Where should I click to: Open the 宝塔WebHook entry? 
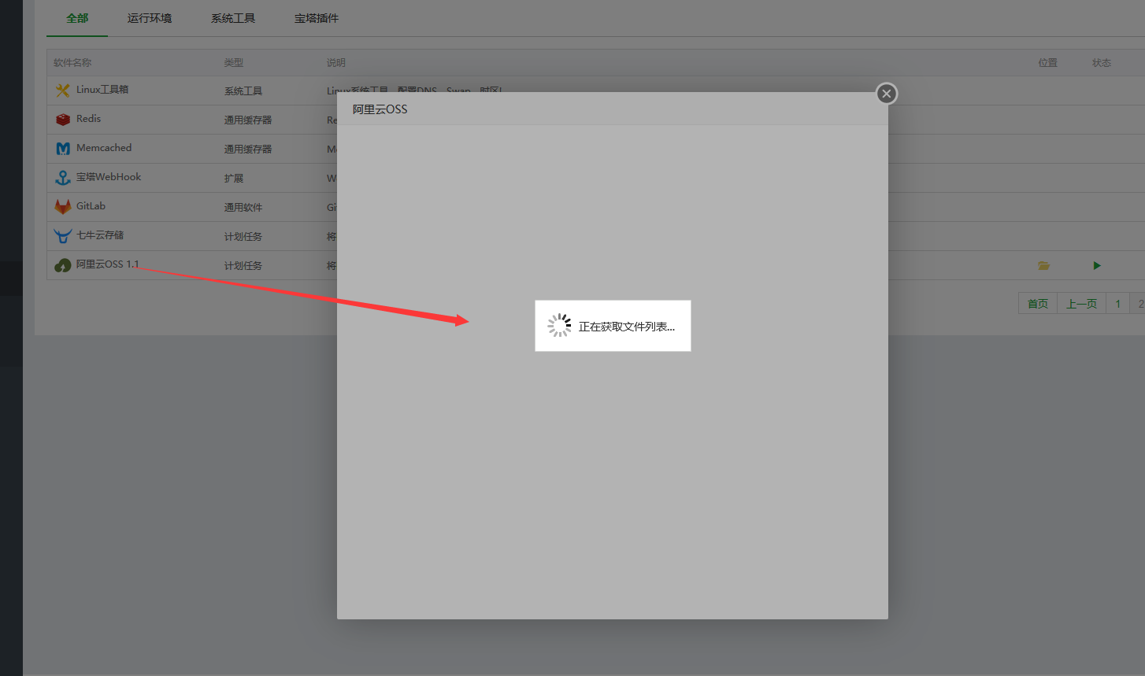coord(109,177)
